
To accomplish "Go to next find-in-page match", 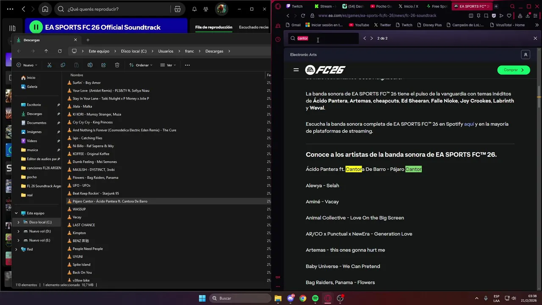I will (372, 38).
